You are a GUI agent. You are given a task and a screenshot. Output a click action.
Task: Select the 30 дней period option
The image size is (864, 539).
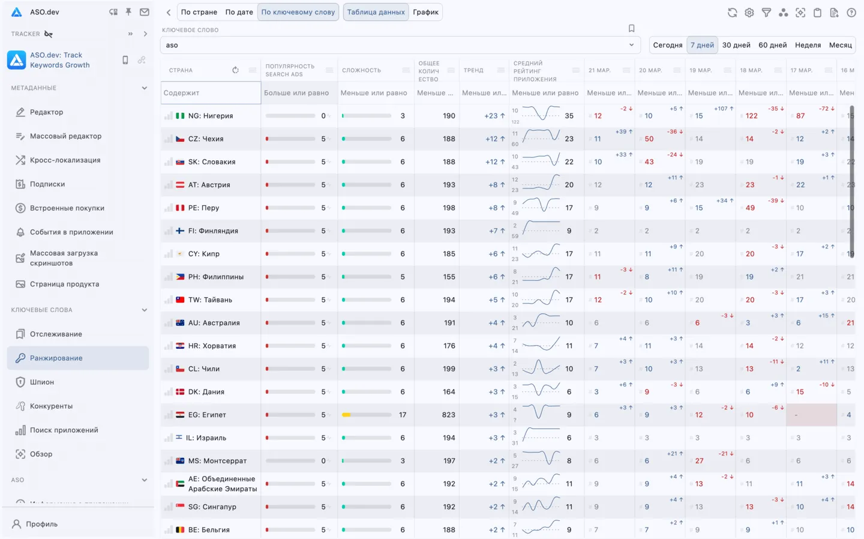click(736, 45)
